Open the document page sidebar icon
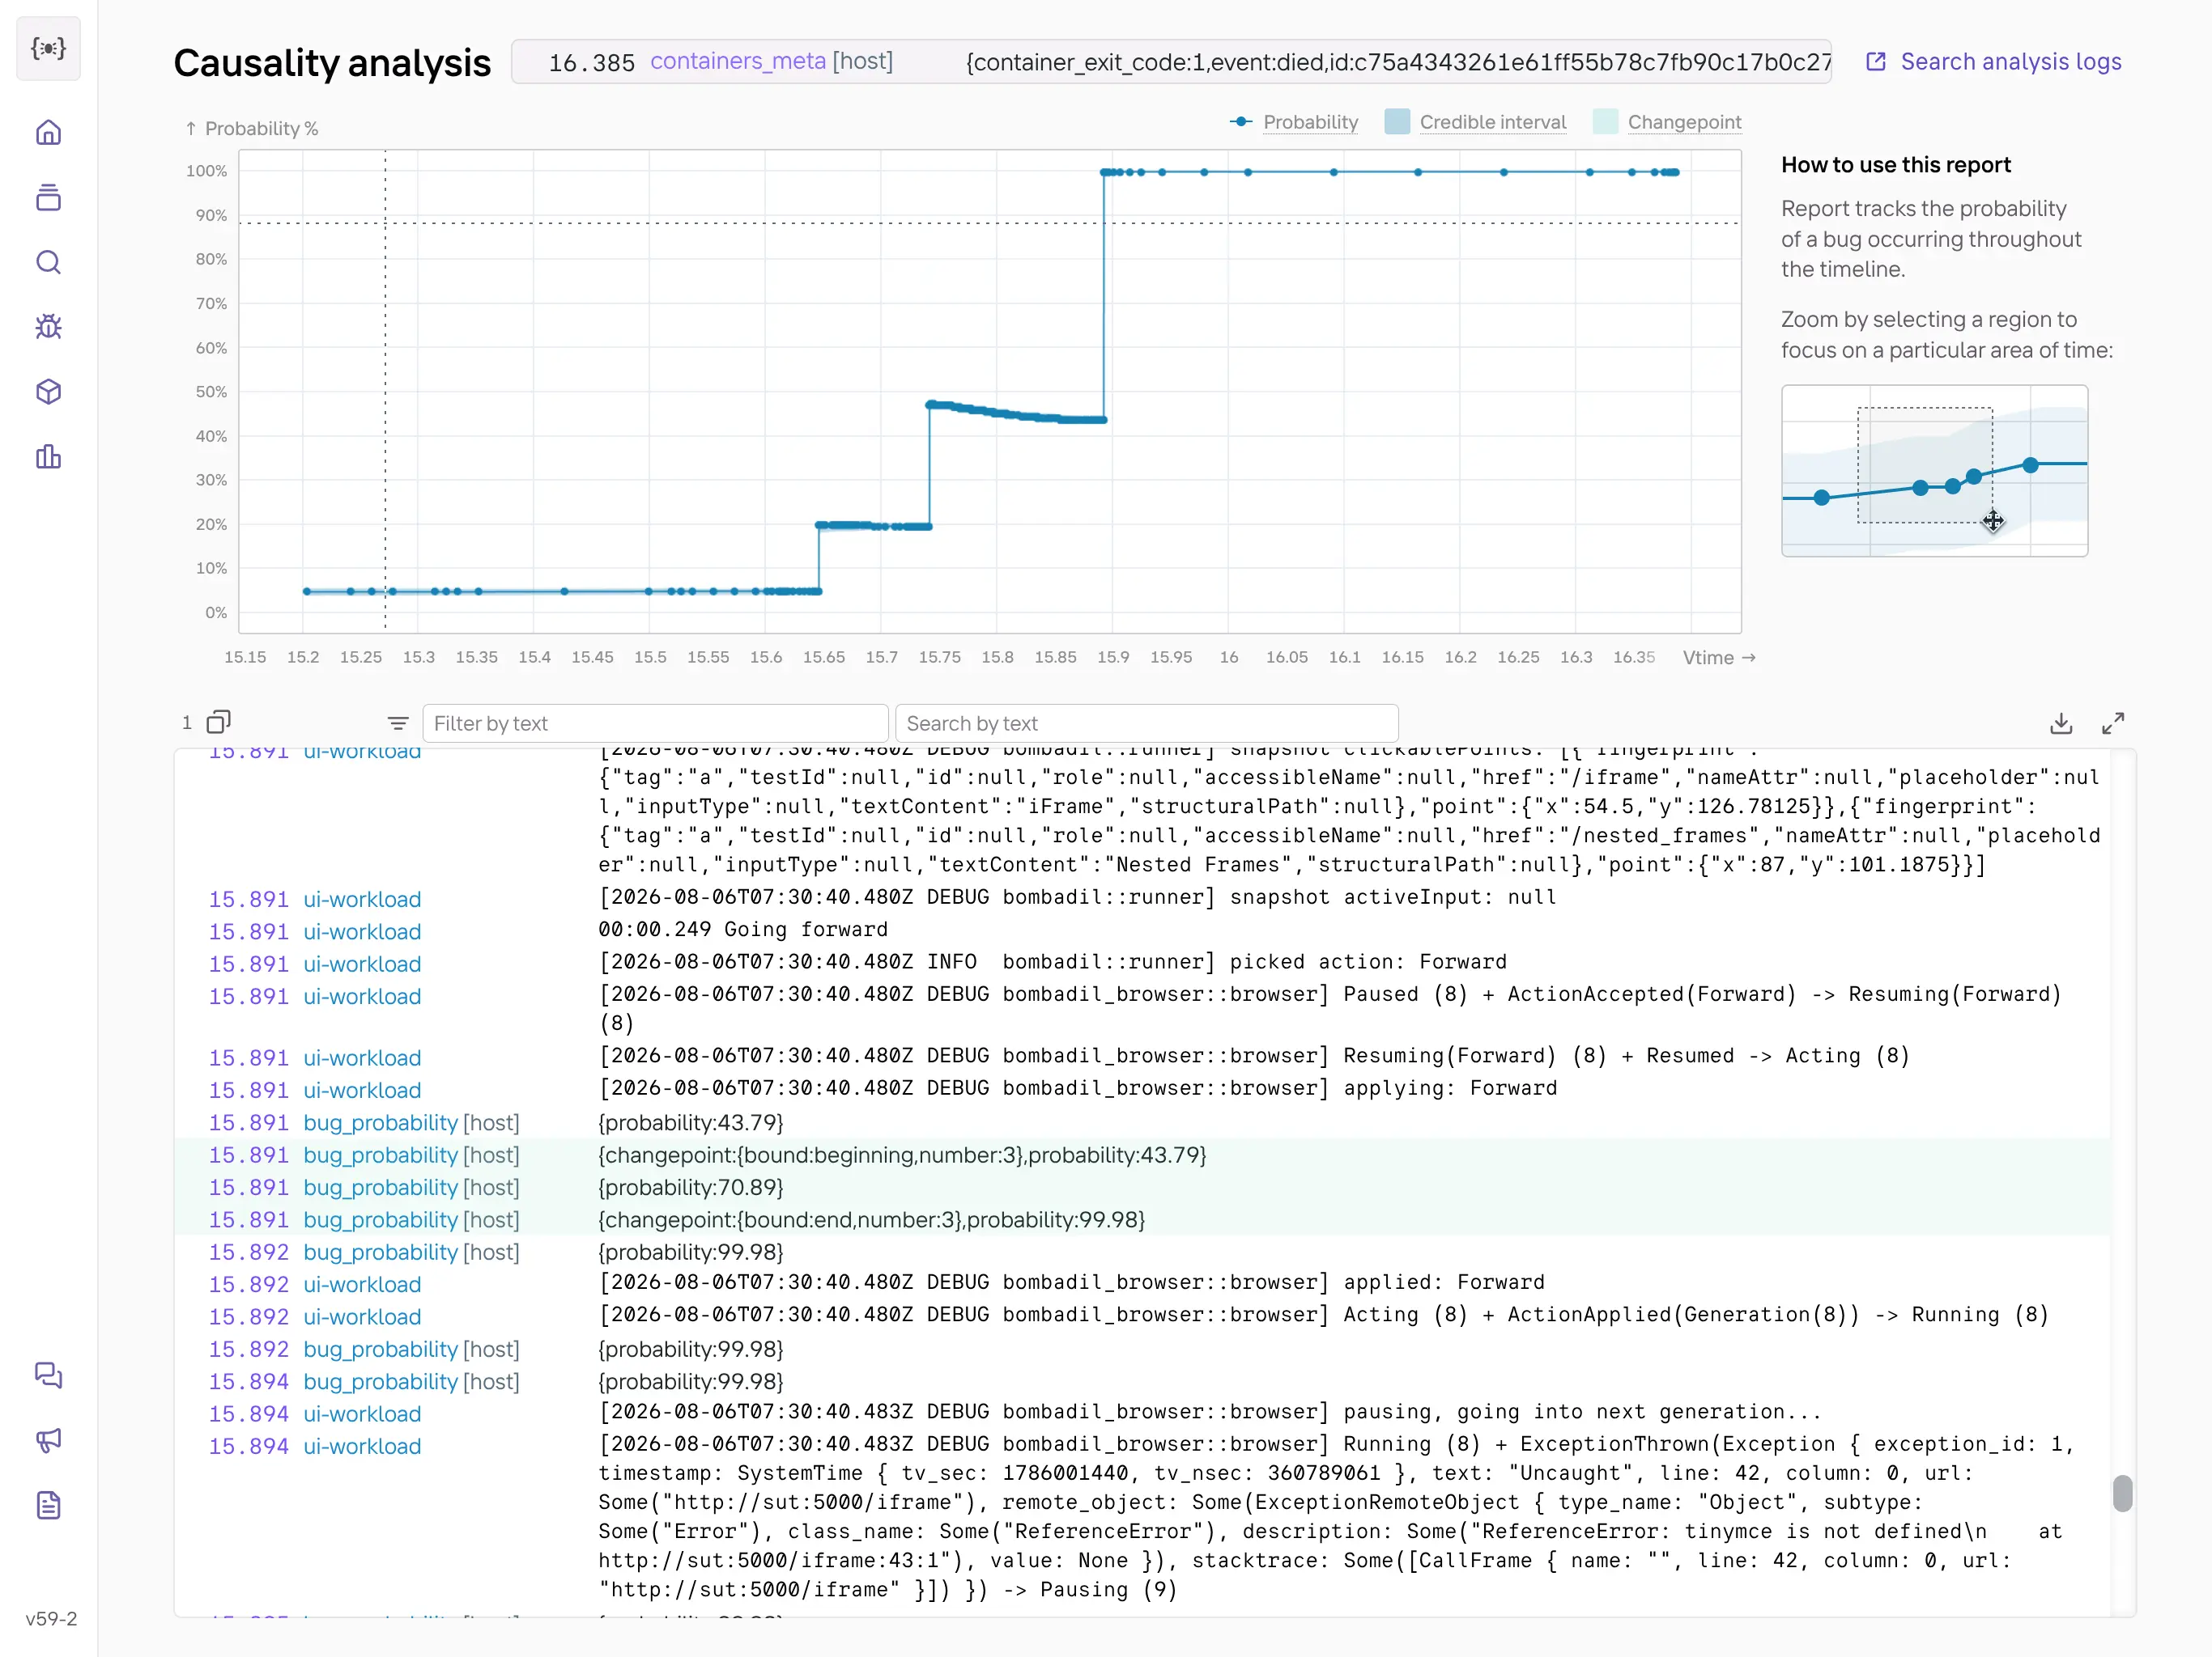2212x1657 pixels. tap(48, 1505)
